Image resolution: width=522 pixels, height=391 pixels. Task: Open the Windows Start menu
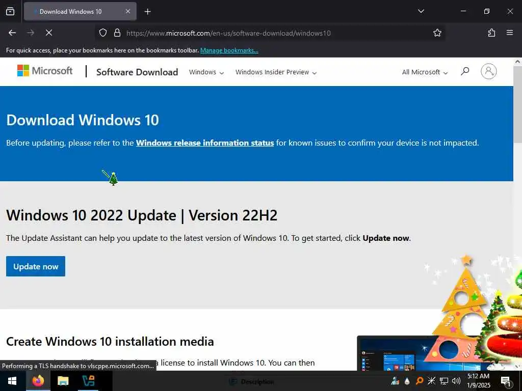point(12,381)
